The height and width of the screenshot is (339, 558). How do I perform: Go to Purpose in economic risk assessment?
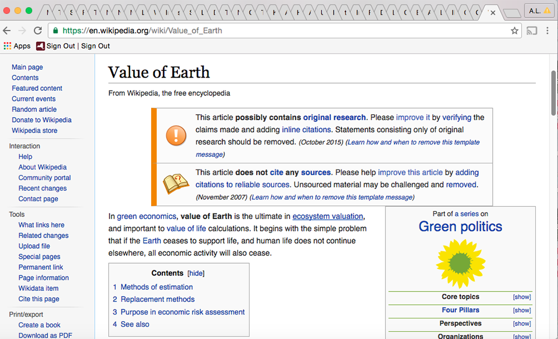point(182,312)
